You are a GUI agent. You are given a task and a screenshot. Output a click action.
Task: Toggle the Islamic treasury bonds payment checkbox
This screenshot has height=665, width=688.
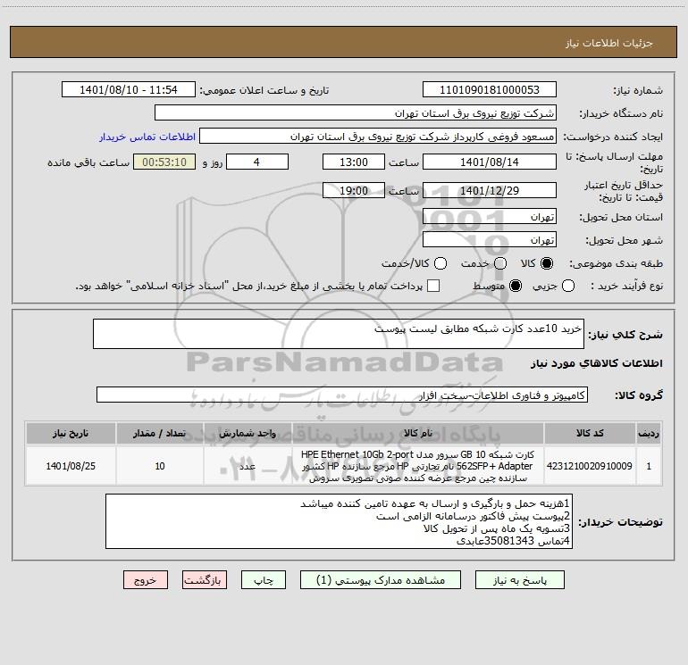(x=433, y=286)
